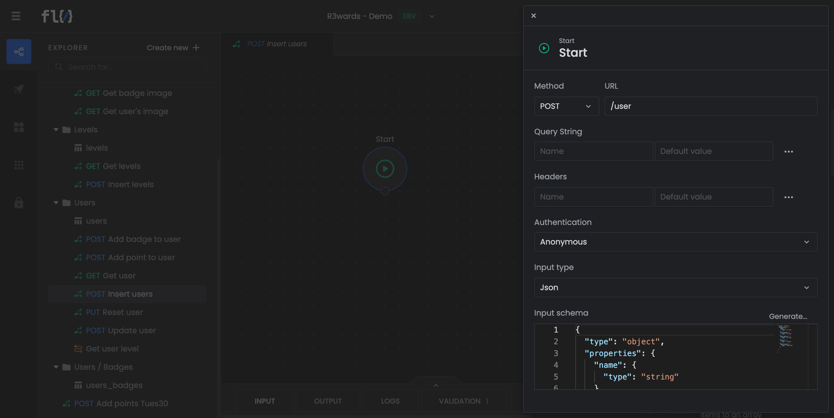Open the lock security sidebar icon

click(19, 202)
